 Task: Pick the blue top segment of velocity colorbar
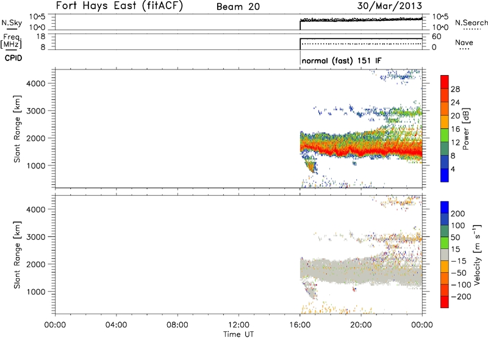point(445,207)
